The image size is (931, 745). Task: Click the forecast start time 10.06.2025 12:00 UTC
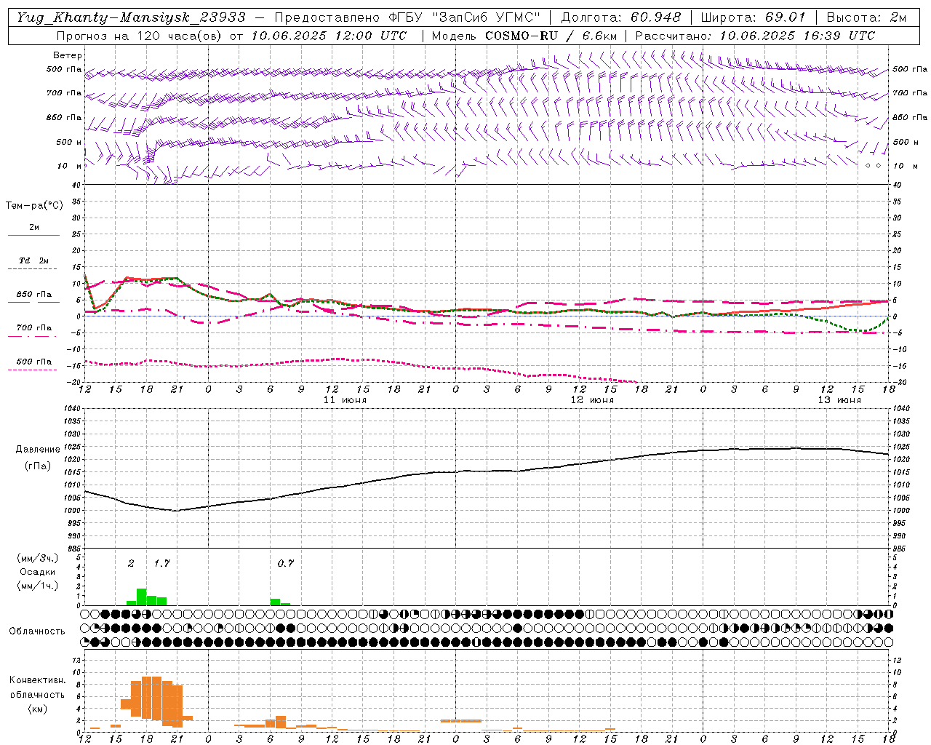(329, 36)
